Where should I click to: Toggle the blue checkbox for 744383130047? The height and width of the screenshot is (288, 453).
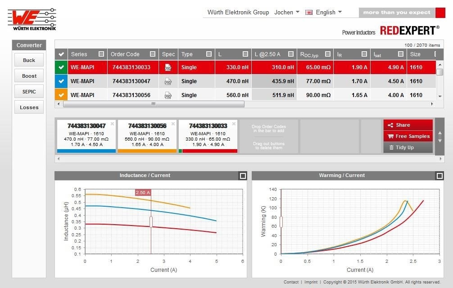click(x=61, y=81)
